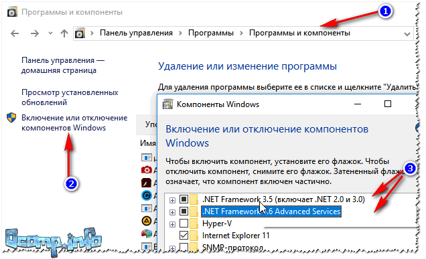Image resolution: width=426 pixels, height=259 pixels.
Task: Select Программы in breadcrumb
Action: point(211,33)
